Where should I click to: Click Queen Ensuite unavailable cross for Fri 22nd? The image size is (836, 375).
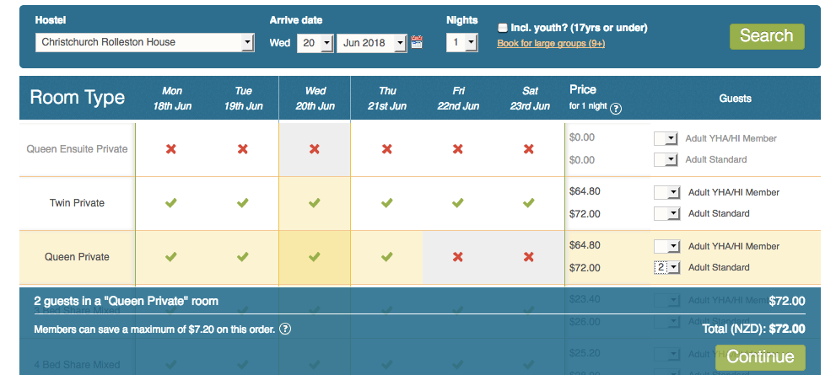click(457, 149)
